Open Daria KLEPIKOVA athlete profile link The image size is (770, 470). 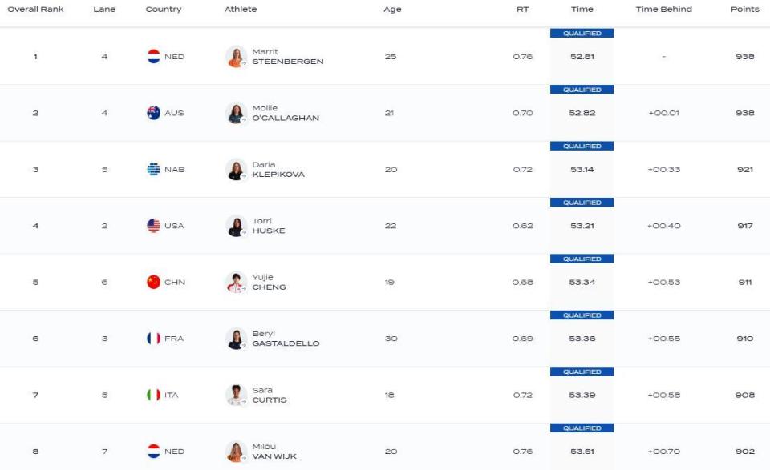tap(278, 170)
